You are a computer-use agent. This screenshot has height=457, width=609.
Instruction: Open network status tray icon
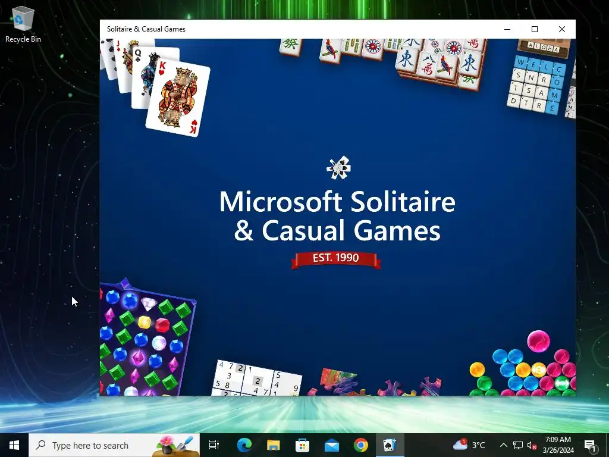pyautogui.click(x=518, y=445)
